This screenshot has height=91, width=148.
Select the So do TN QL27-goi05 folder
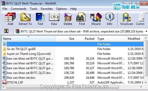(21, 49)
